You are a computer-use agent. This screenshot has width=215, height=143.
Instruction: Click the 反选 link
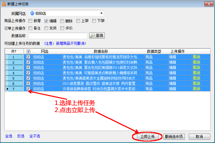[x=21, y=136]
